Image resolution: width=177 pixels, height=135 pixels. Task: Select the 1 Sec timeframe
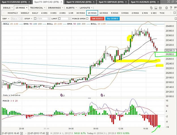pyautogui.click(x=154, y=13)
